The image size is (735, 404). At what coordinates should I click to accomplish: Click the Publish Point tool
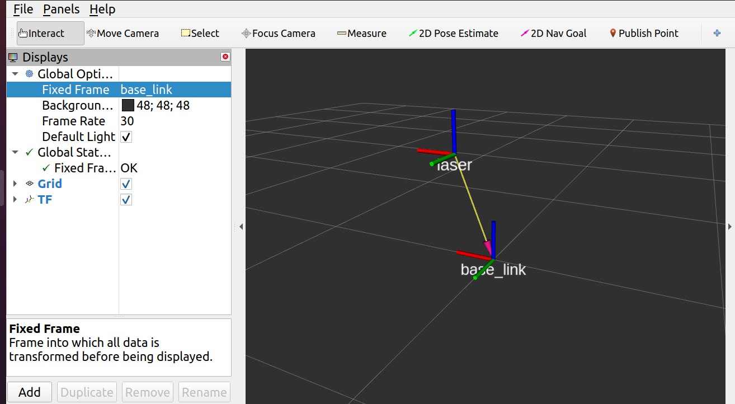pyautogui.click(x=644, y=34)
